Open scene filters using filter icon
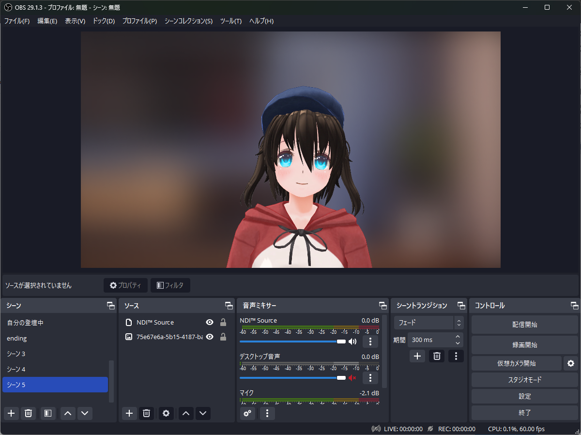This screenshot has width=581, height=435. [x=47, y=413]
